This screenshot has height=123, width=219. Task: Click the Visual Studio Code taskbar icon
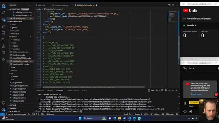pos(129,118)
